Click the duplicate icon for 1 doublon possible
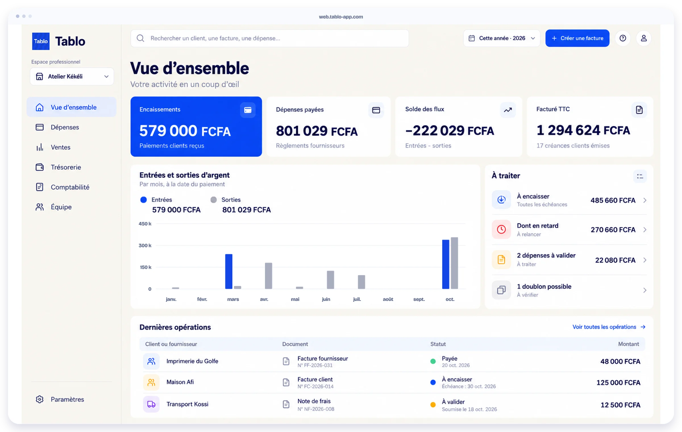682x432 pixels. pyautogui.click(x=501, y=290)
